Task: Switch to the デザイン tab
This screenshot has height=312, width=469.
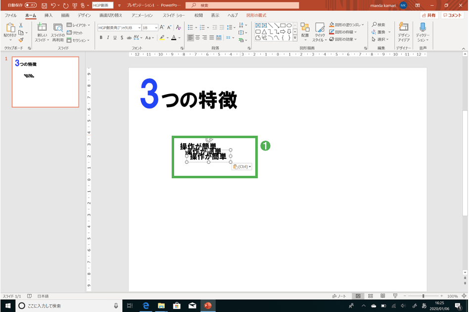Action: point(84,15)
